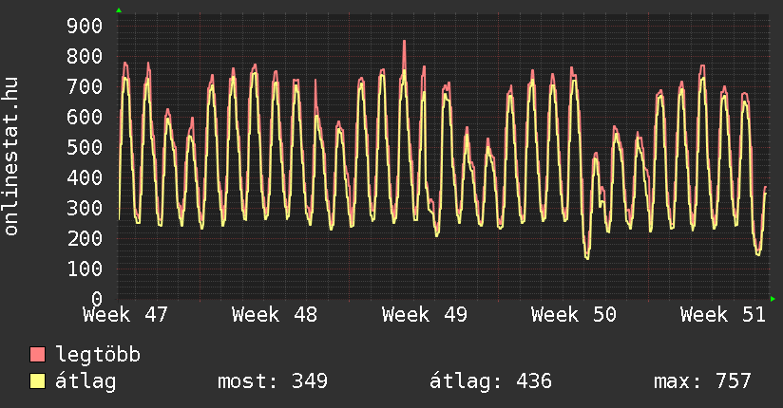Screen dimensions: 783x408
Task: Click the 100 y-axis value label
Action: 84,269
